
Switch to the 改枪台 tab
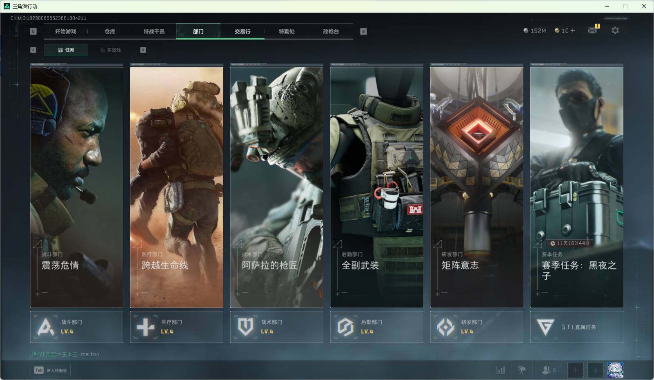331,31
